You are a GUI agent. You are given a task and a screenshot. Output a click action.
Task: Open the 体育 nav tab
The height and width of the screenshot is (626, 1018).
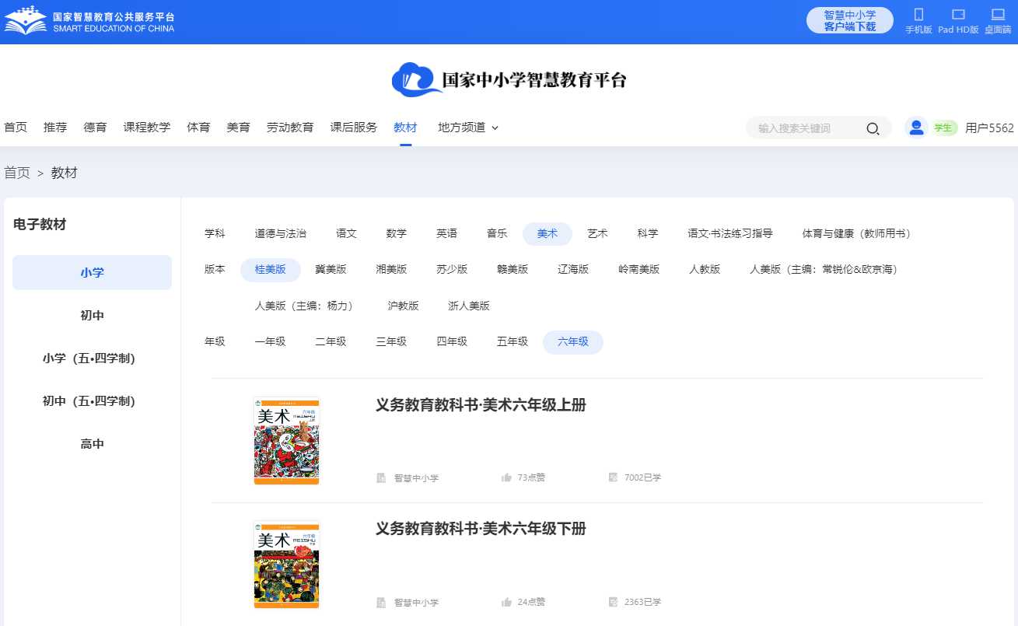coord(198,128)
